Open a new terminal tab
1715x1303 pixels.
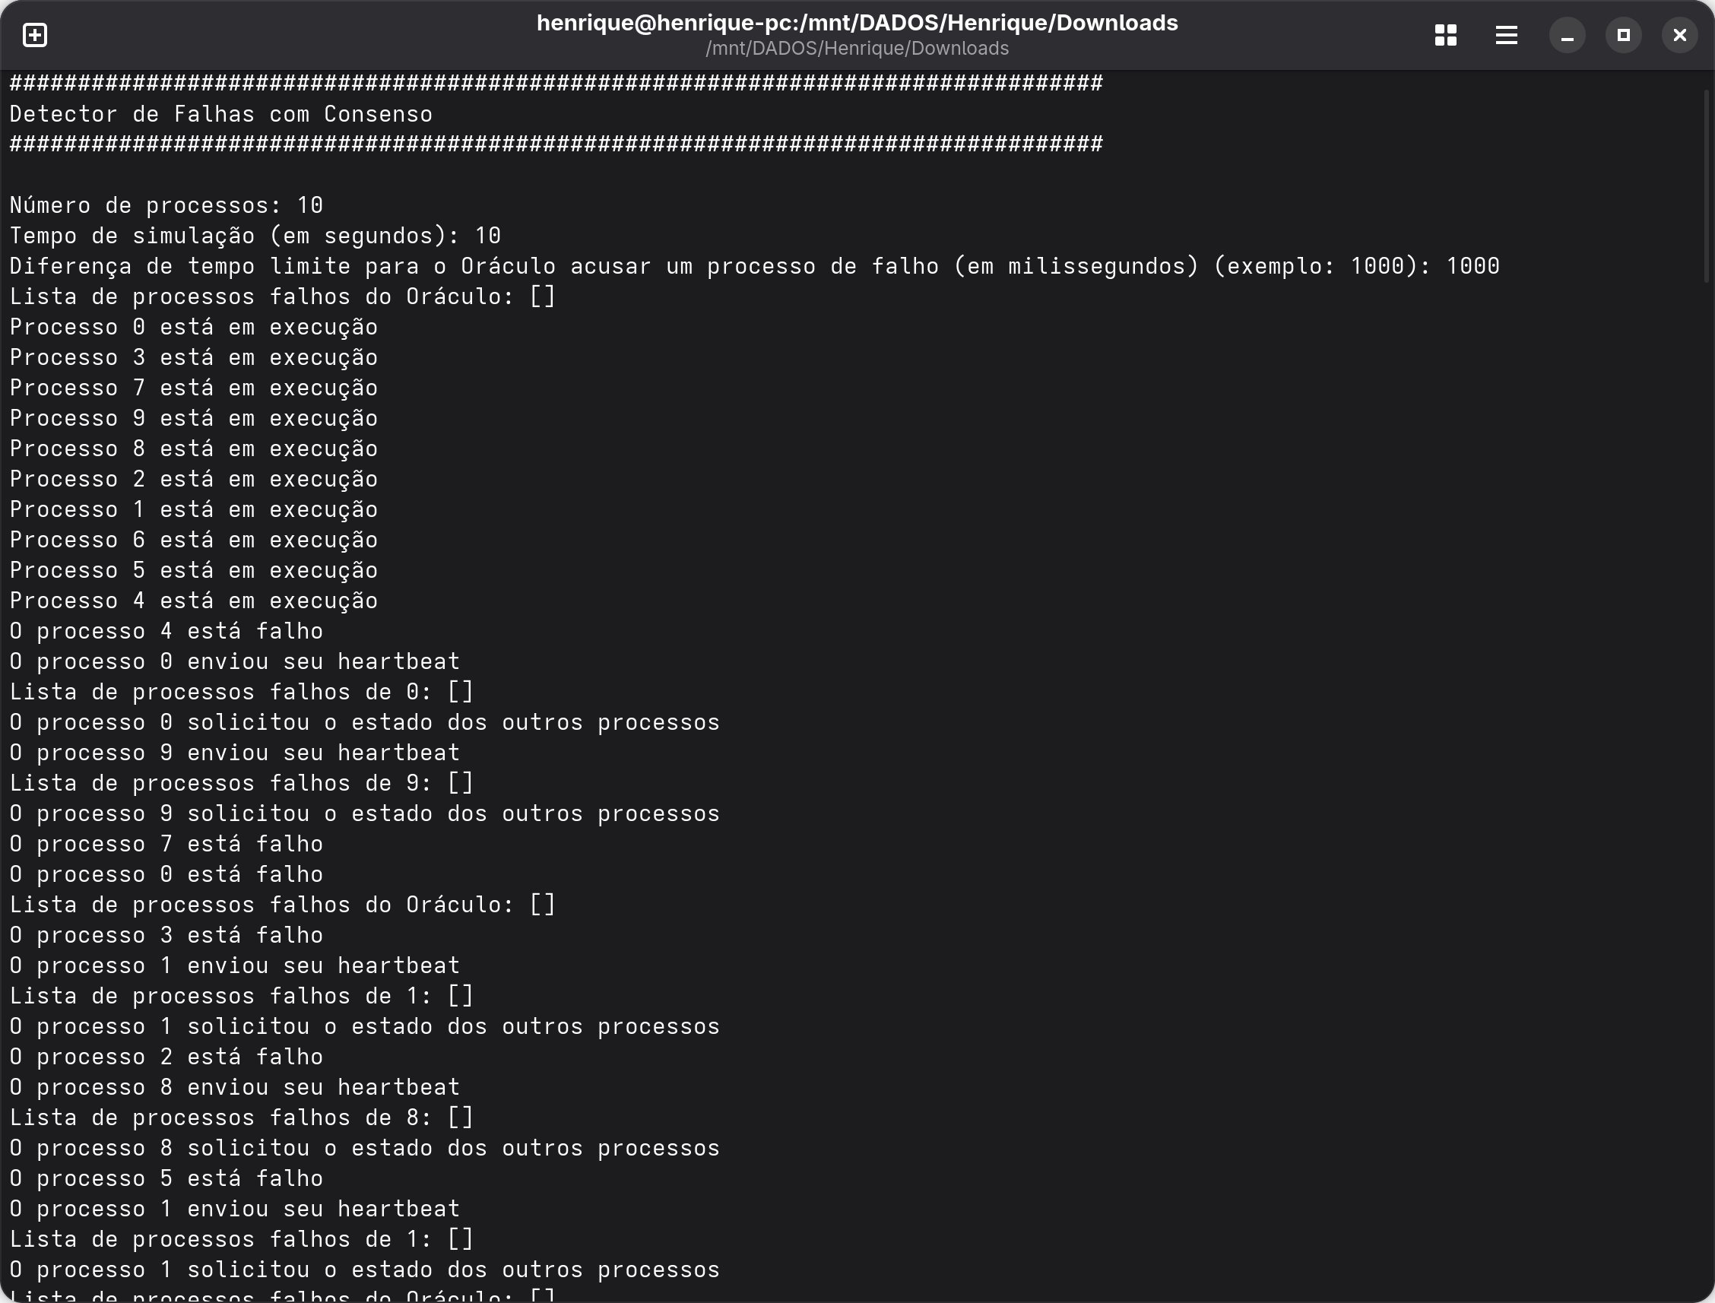pos(35,35)
